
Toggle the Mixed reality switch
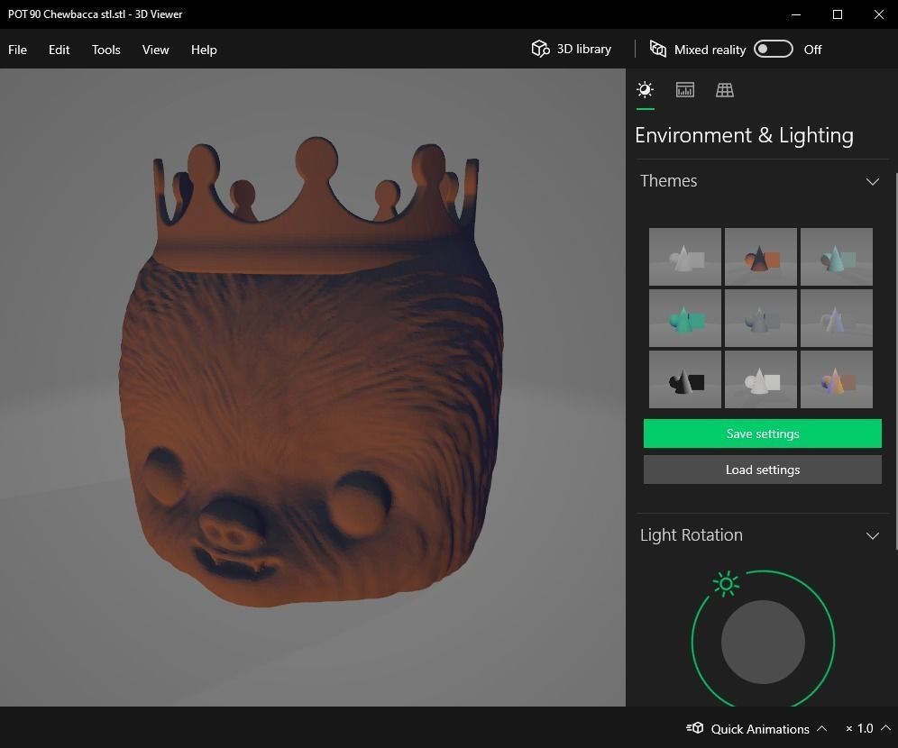click(774, 50)
